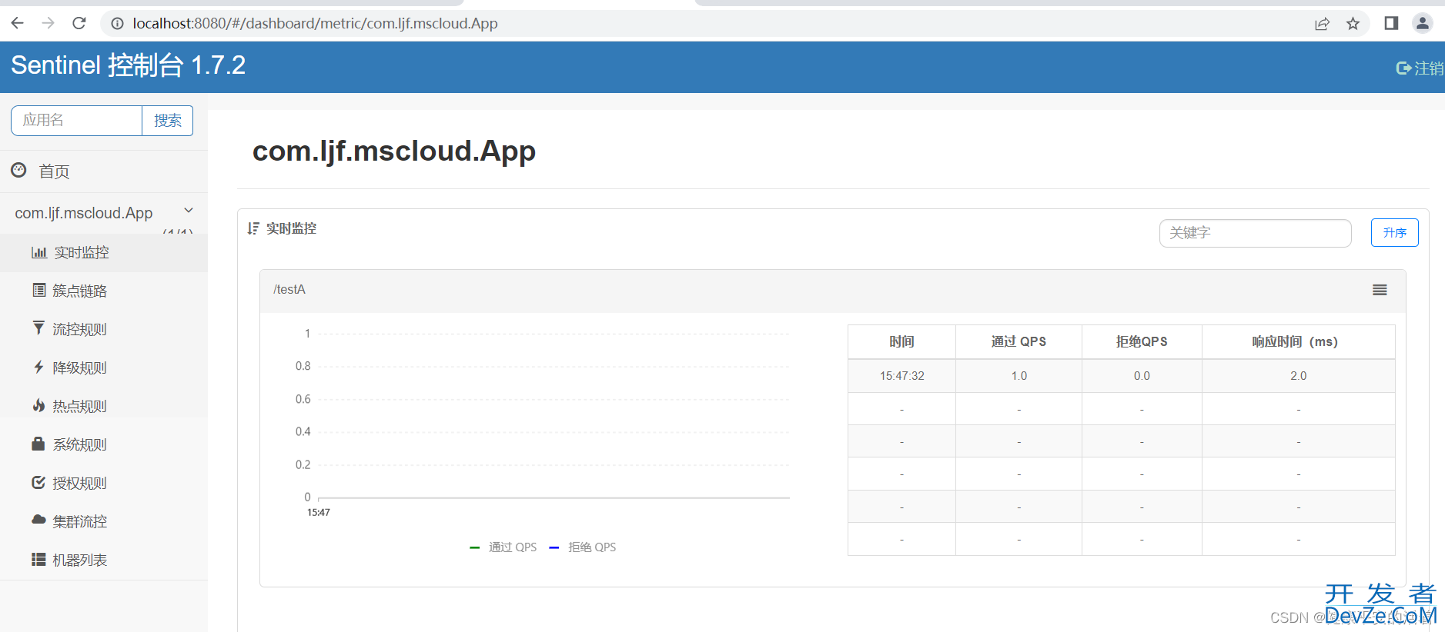Click the 时间 column header

click(x=901, y=341)
